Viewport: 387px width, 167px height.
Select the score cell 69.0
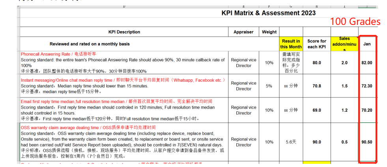pyautogui.click(x=317, y=110)
